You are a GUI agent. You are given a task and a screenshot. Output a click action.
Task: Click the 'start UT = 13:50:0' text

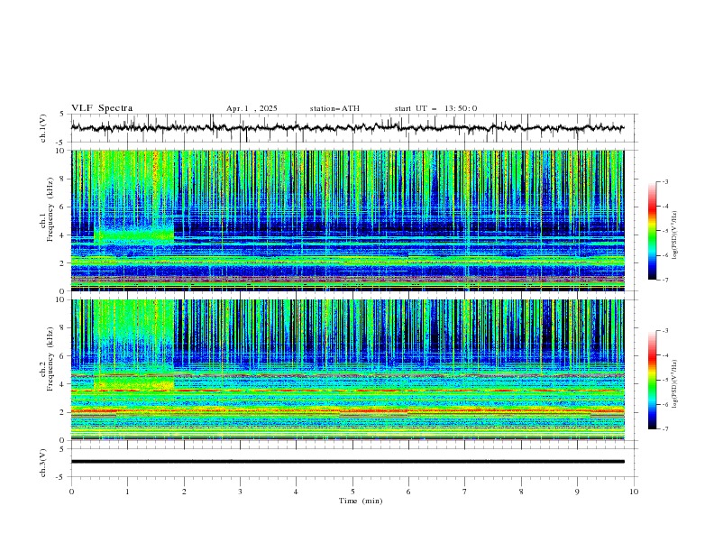click(x=435, y=108)
